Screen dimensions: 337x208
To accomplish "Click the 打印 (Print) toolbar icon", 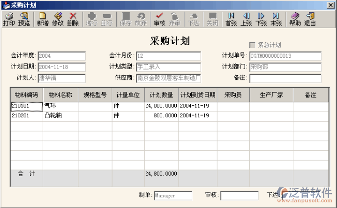I will coord(8,19).
